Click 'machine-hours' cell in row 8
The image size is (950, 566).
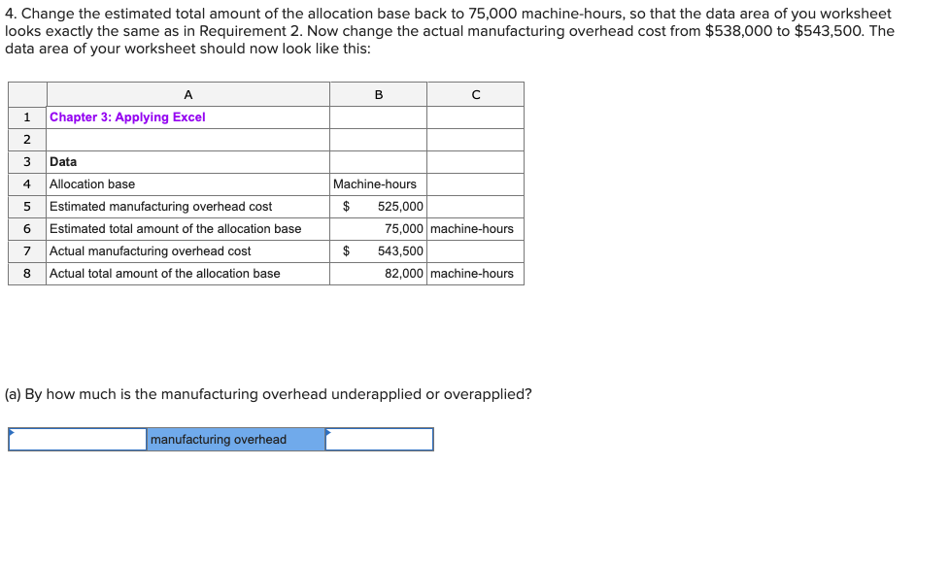(476, 274)
